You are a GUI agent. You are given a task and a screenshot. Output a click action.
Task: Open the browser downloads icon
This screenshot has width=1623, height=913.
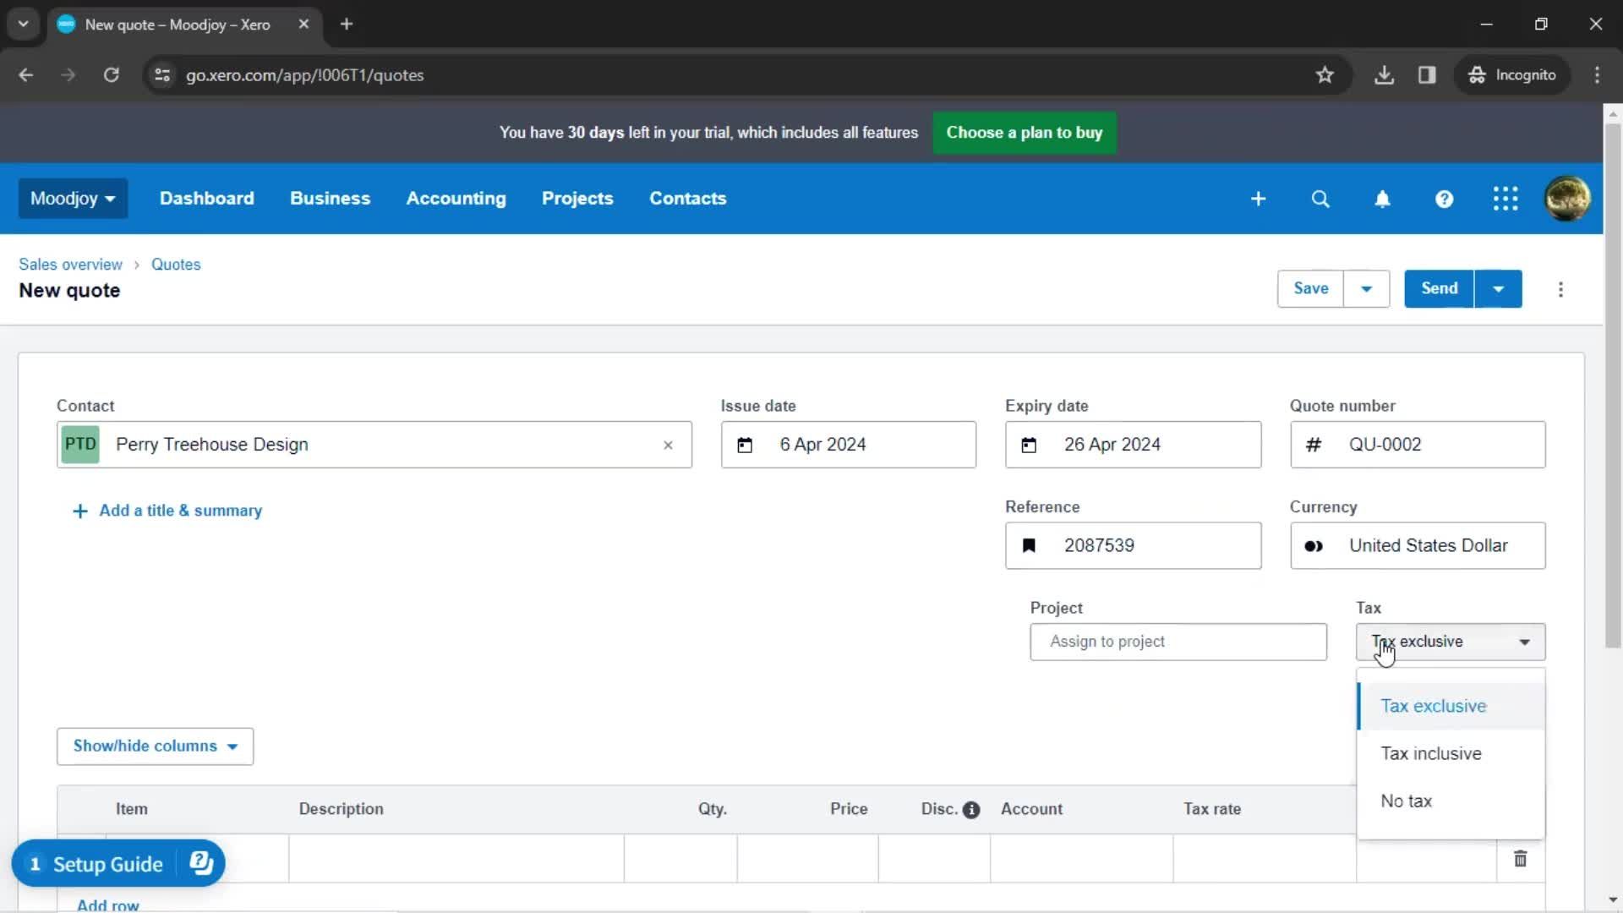click(1384, 75)
